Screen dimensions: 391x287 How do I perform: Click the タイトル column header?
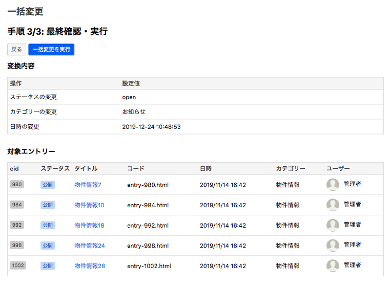tap(86, 168)
